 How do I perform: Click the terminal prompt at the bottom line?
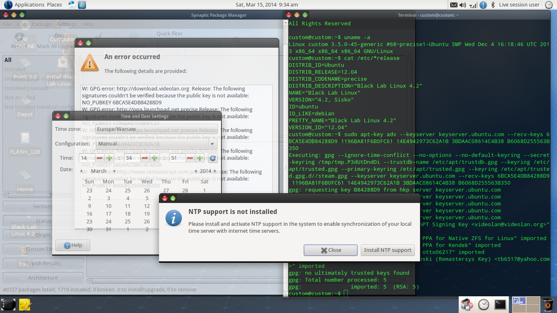pos(317,294)
